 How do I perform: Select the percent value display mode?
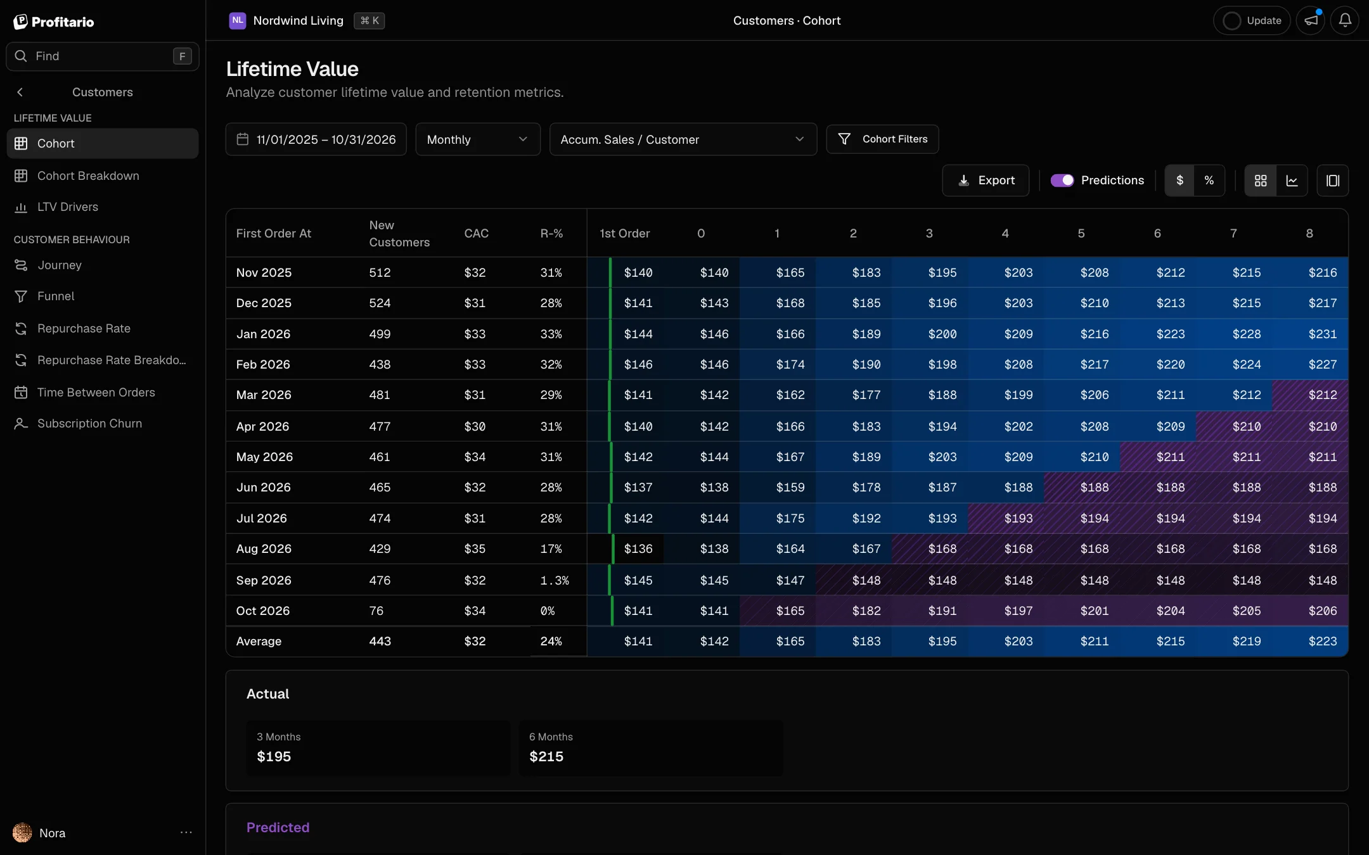1209,181
